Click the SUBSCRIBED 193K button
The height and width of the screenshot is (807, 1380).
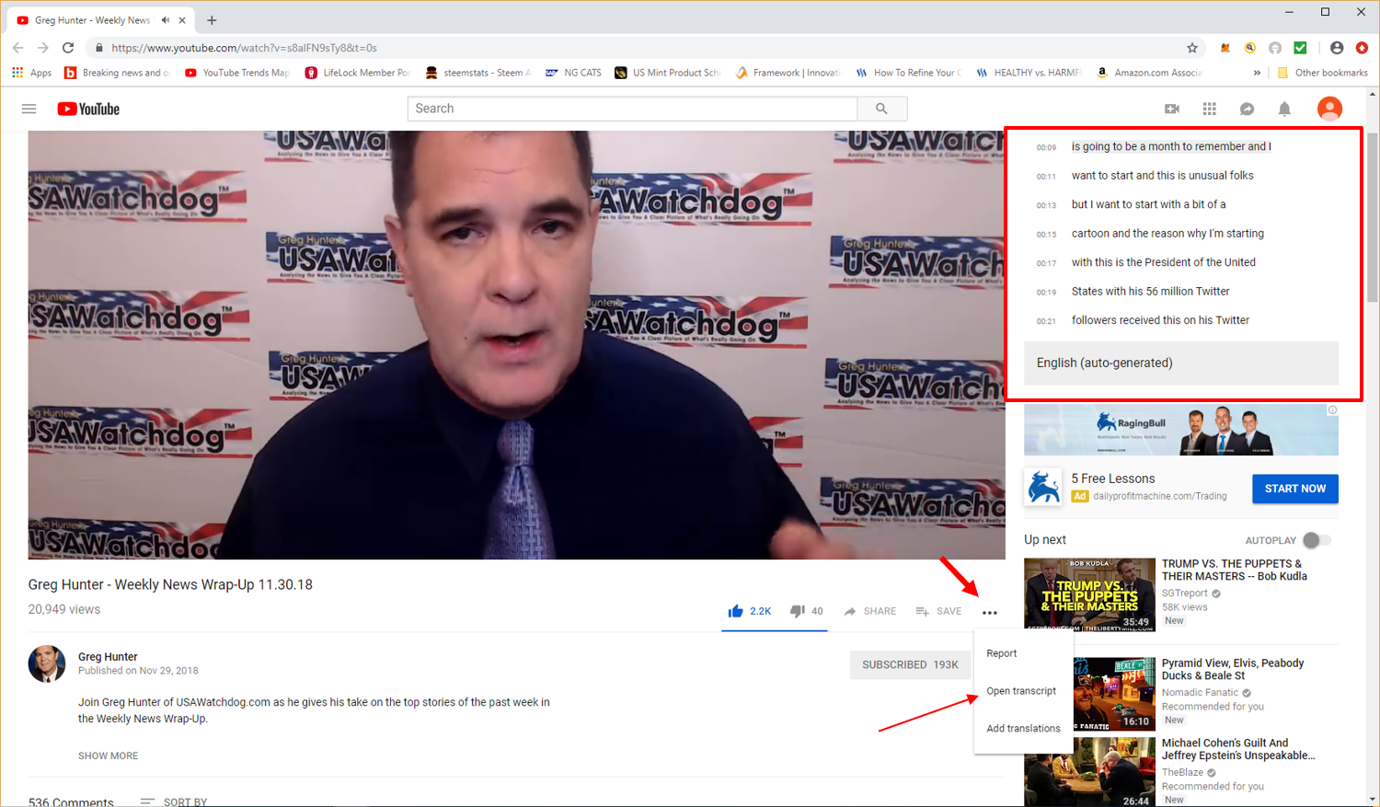click(x=910, y=664)
